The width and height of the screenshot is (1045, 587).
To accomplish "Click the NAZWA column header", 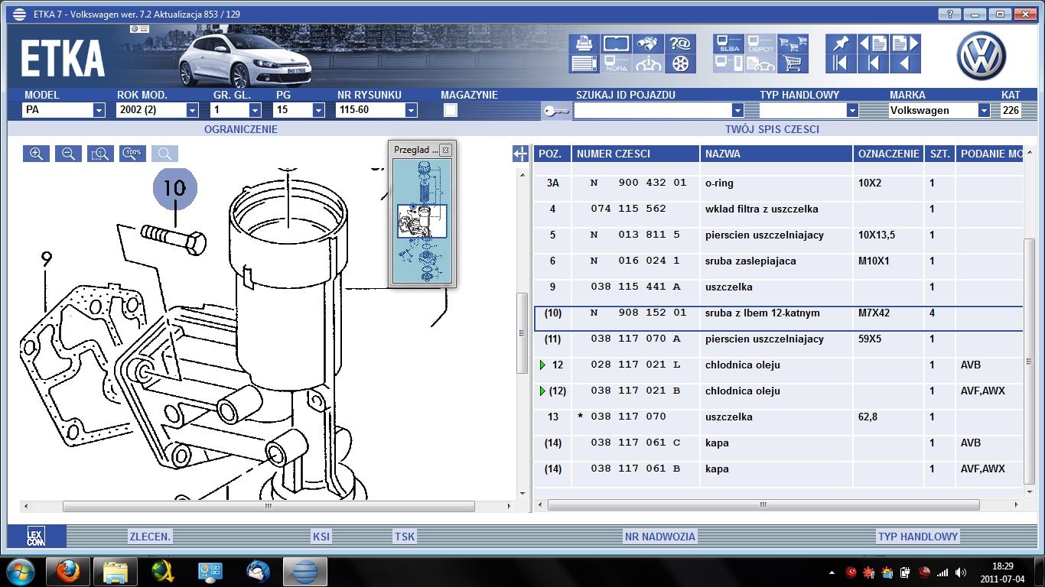I will (x=776, y=154).
